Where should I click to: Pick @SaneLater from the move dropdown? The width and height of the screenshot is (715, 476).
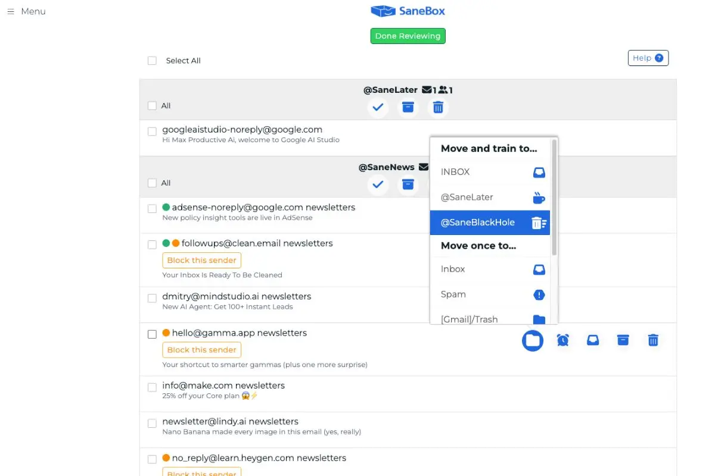(x=490, y=197)
